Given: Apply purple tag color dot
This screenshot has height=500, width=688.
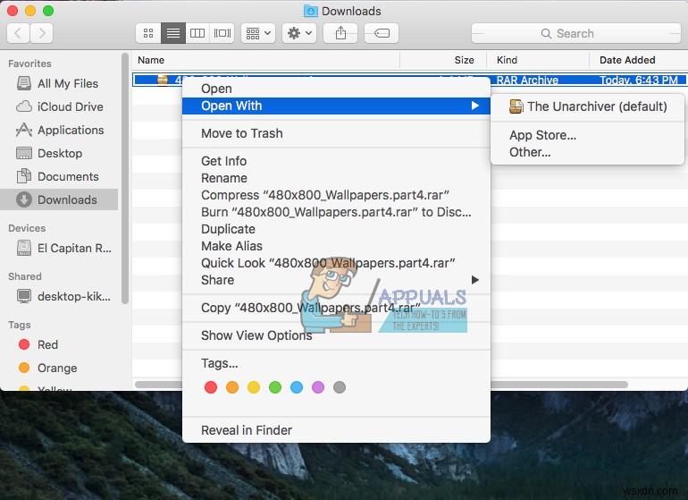Looking at the screenshot, I should pyautogui.click(x=318, y=387).
